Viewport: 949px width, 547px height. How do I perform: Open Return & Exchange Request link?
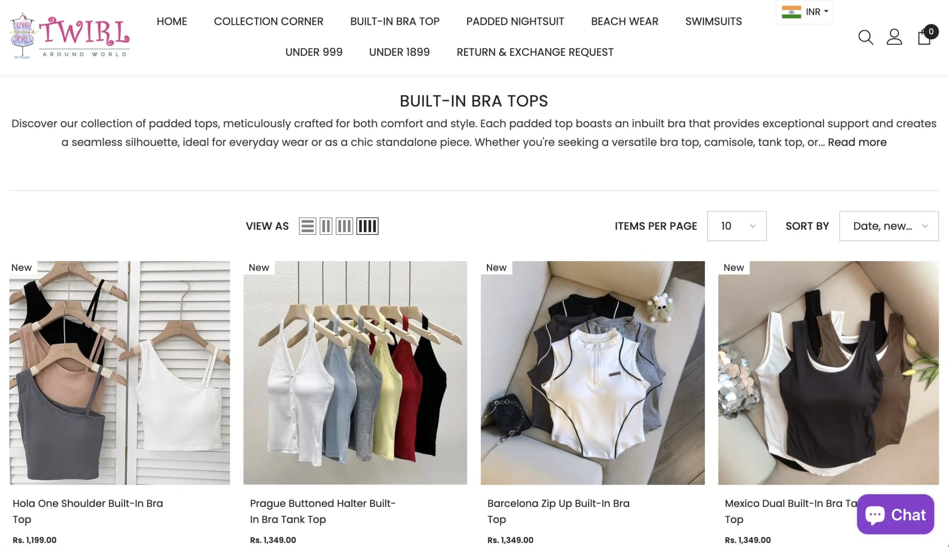pos(535,52)
